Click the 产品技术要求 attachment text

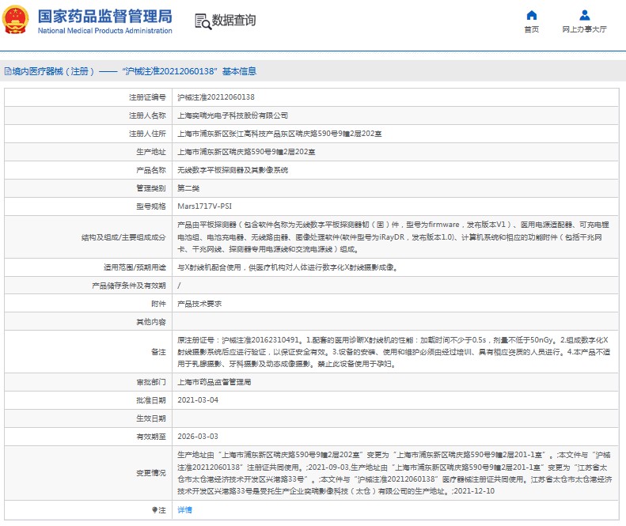(199, 304)
